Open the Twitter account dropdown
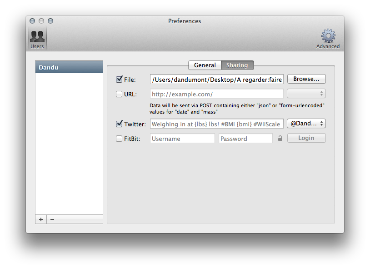The height and width of the screenshot is (269, 370). (306, 124)
